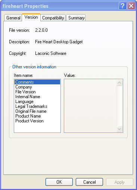Select Product Version in the item list

[37, 121]
